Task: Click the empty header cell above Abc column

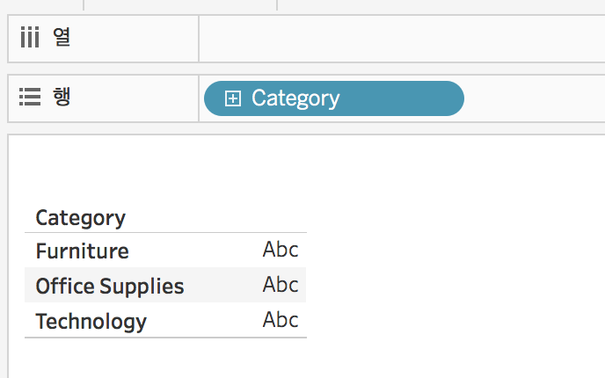Action: click(x=281, y=218)
